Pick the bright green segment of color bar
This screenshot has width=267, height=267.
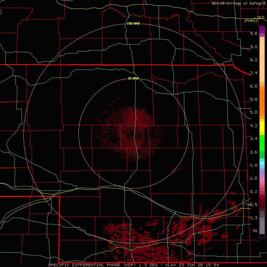coord(262,143)
